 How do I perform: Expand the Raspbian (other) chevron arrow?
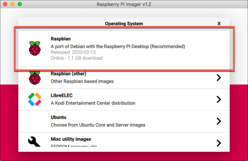pos(219,77)
